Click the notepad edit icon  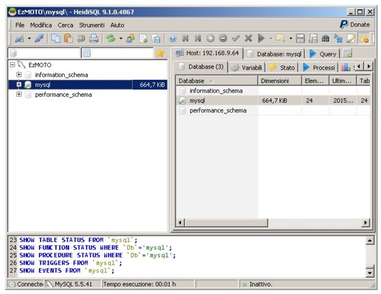click(351, 38)
